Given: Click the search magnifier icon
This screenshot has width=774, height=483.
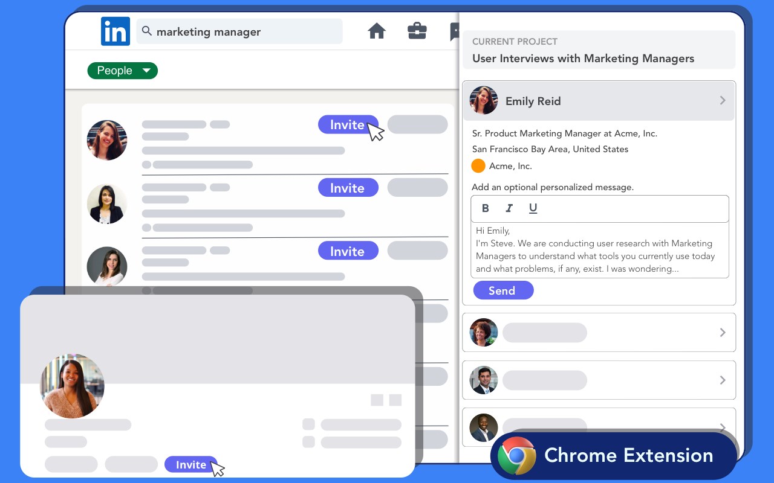Looking at the screenshot, I should (x=146, y=31).
